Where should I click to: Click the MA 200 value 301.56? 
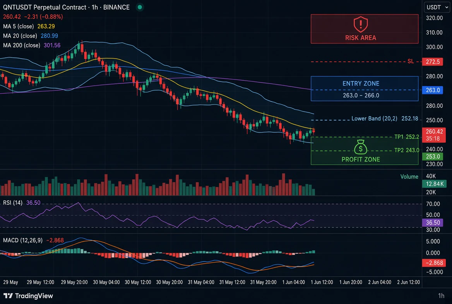click(52, 45)
